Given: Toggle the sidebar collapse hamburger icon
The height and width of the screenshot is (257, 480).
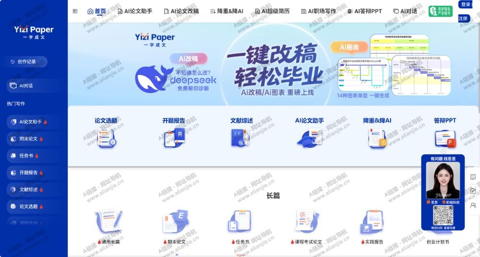Looking at the screenshot, I should point(75,12).
